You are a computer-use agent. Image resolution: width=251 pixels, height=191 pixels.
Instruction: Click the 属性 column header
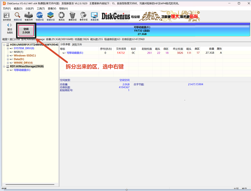(x=219, y=49)
